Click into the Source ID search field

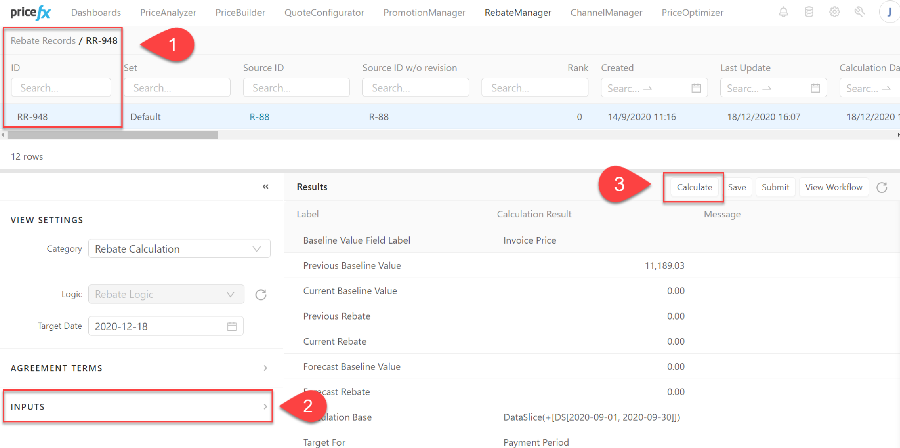coord(296,87)
